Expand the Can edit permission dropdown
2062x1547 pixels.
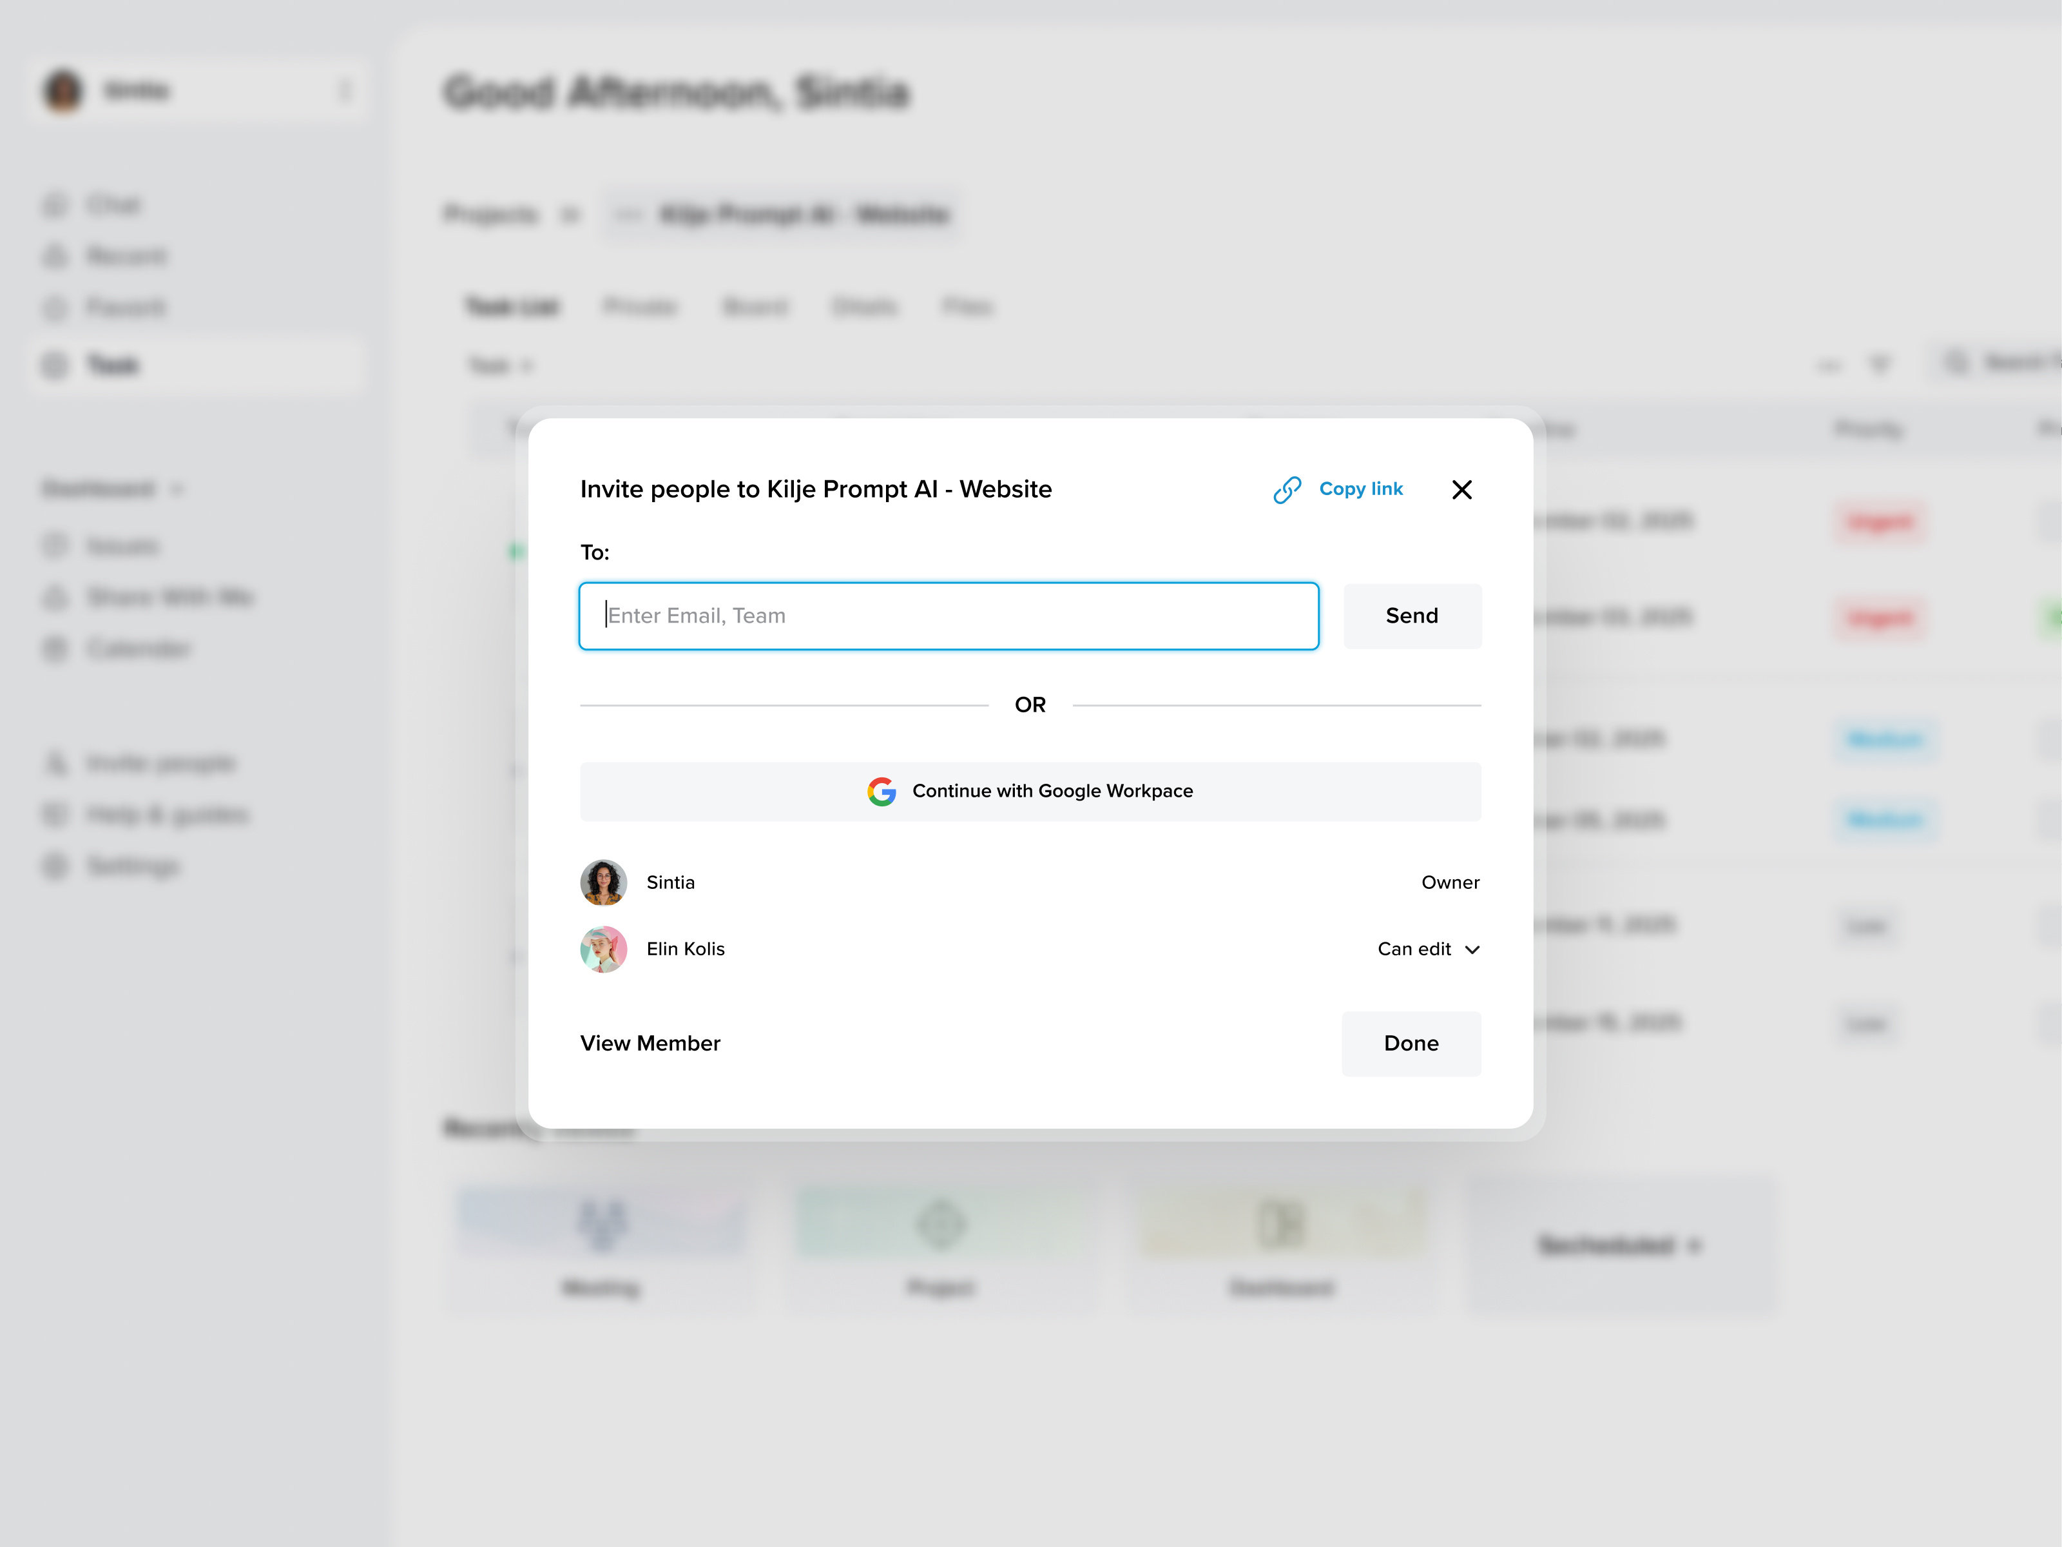[1428, 948]
